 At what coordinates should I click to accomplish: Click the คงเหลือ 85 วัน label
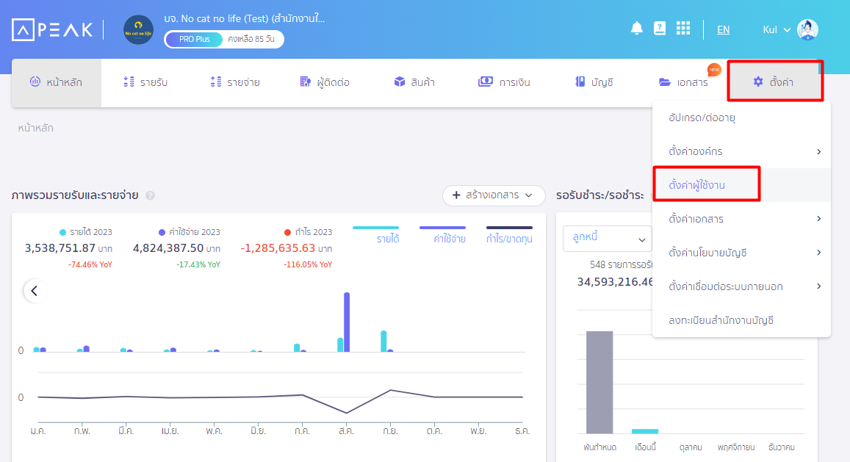tap(251, 39)
